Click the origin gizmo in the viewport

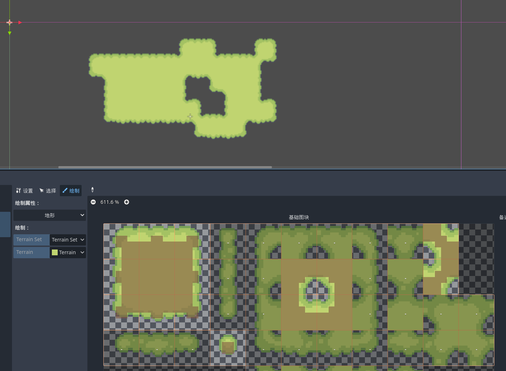(9, 22)
